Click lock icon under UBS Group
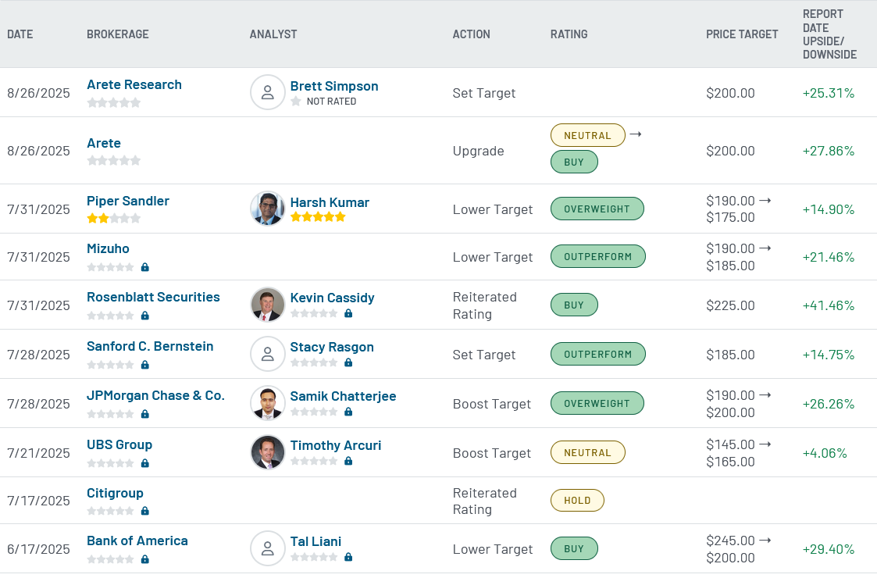 [x=144, y=463]
